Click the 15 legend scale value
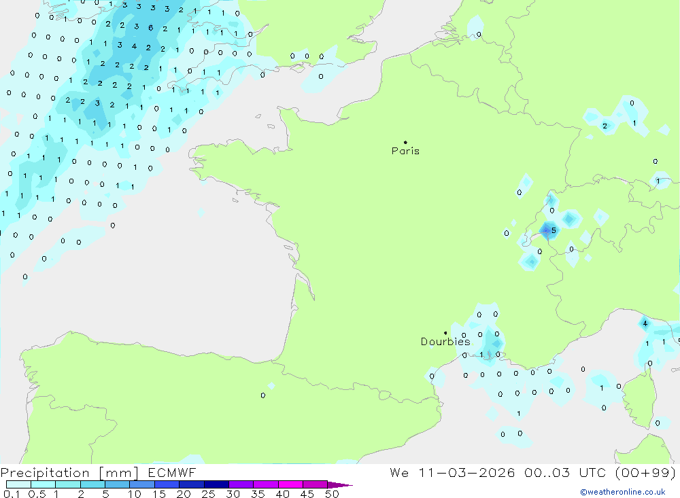The height and width of the screenshot is (498, 680). 159,494
